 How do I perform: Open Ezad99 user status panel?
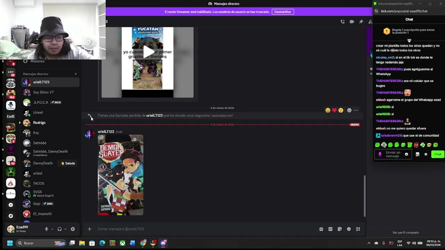point(24,229)
